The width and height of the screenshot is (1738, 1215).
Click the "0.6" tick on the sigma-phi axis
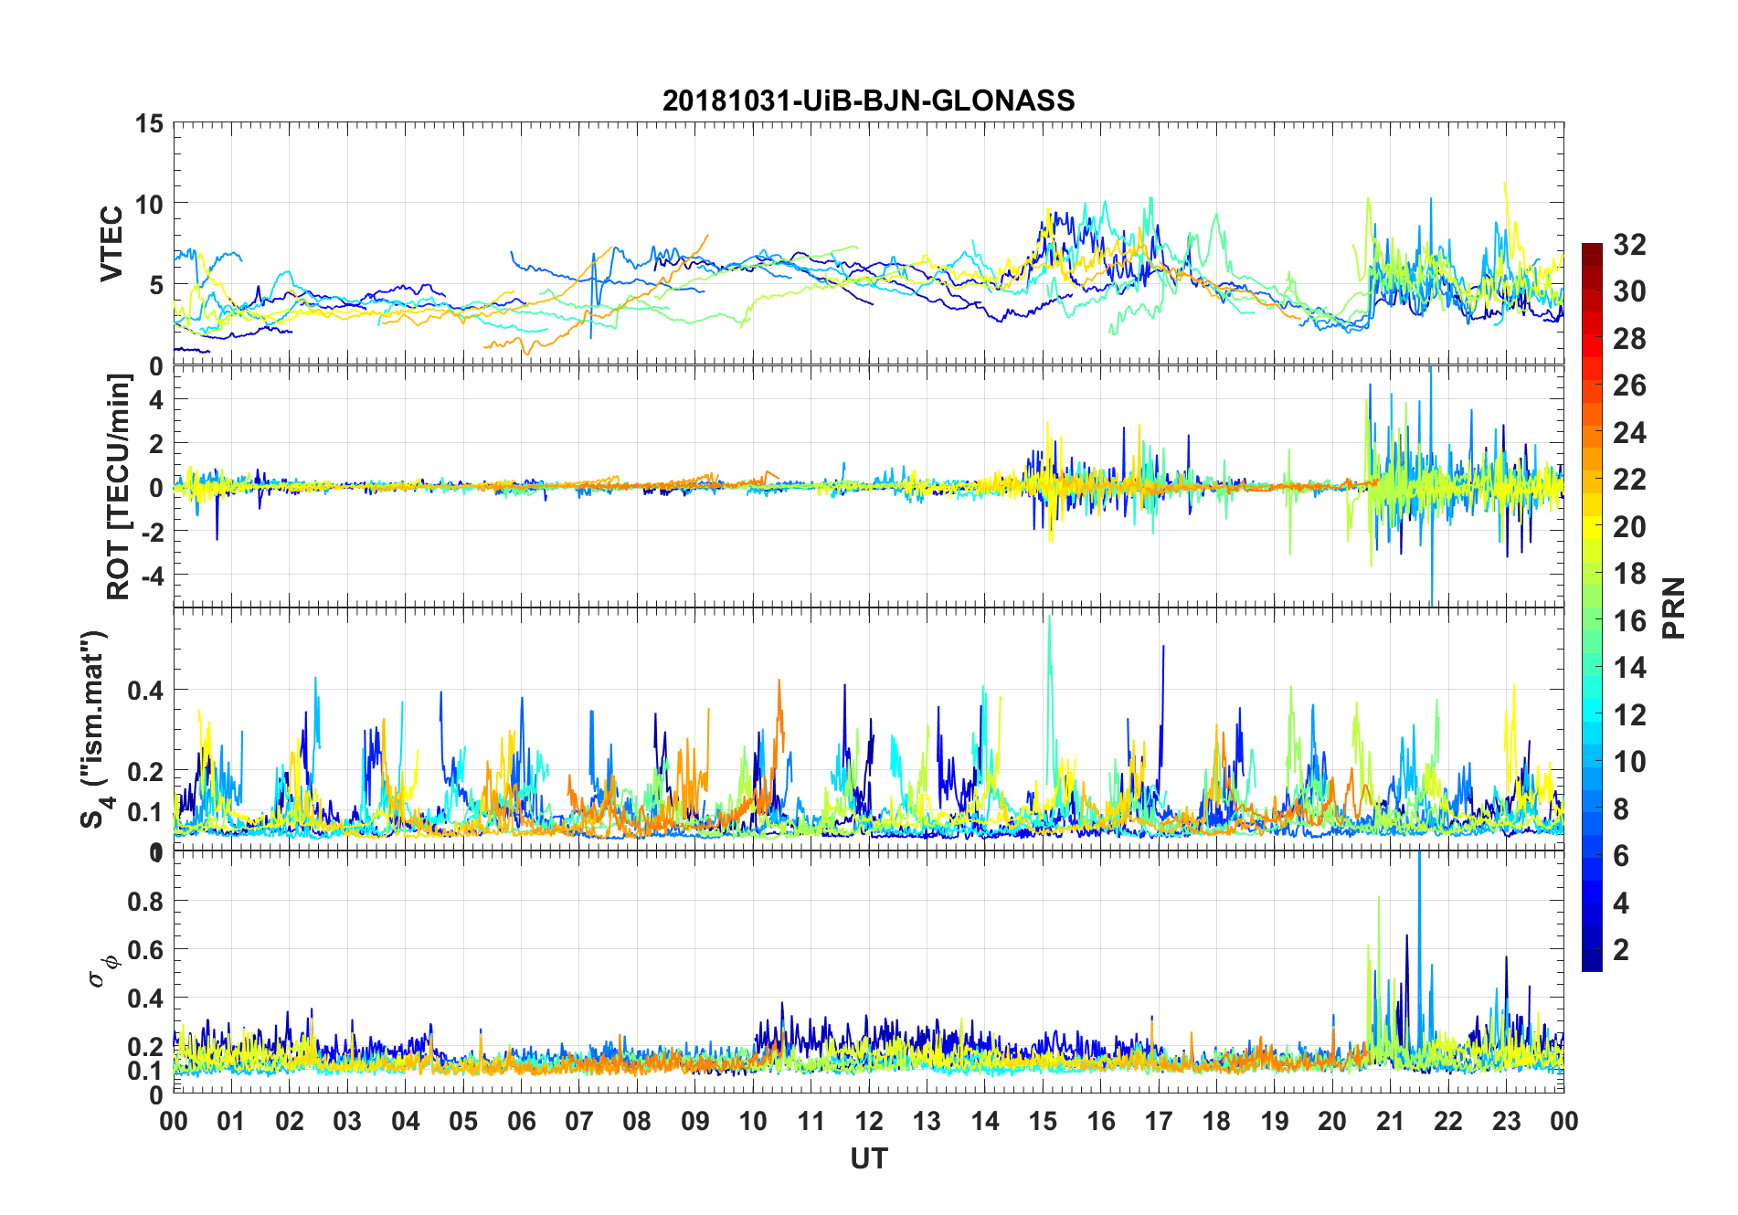click(146, 950)
